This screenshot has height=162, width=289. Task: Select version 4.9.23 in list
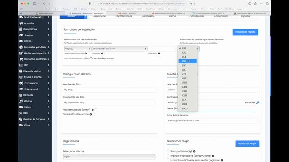pyautogui.click(x=188, y=108)
